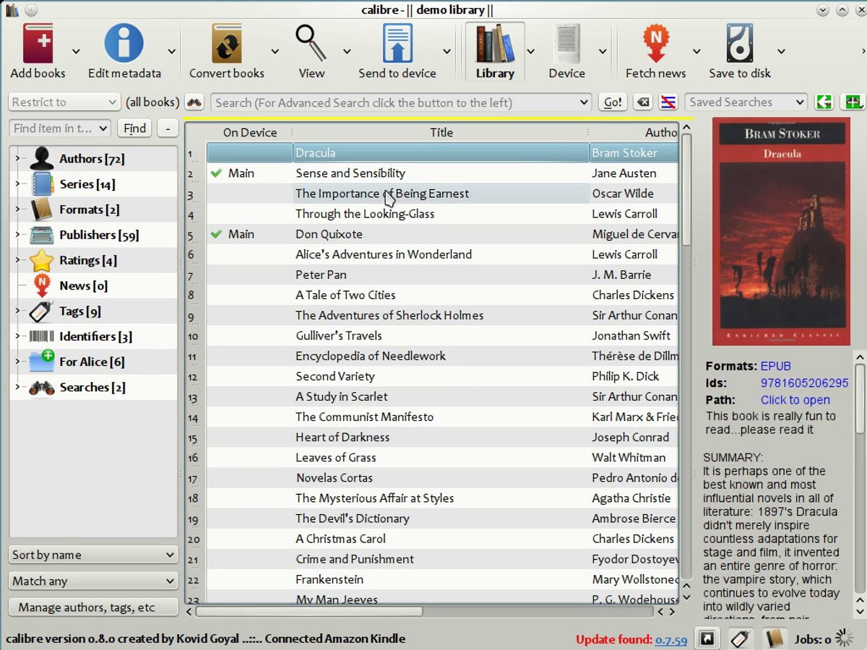Toggle the Library view button
The width and height of the screenshot is (867, 650).
pos(495,51)
